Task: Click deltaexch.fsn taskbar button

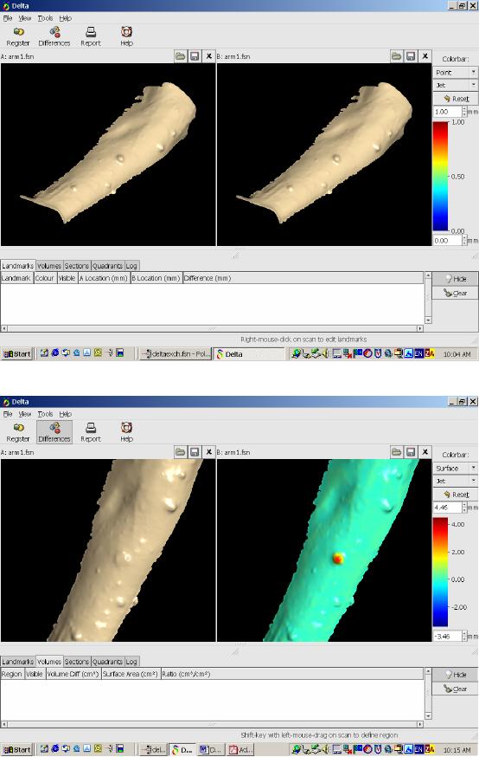Action: click(x=176, y=354)
